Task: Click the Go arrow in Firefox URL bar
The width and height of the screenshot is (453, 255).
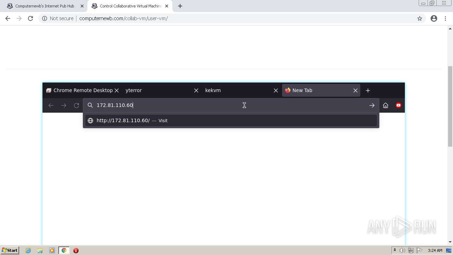Action: (x=372, y=105)
